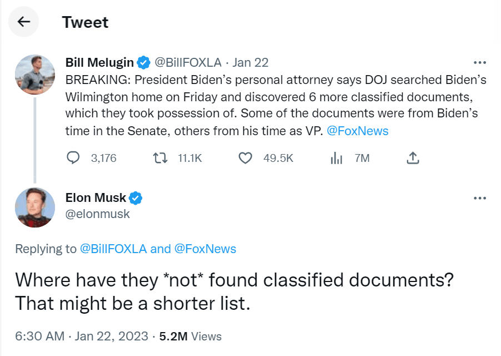The width and height of the screenshot is (501, 356).
Task: Open Bill Melugin's profile picture
Action: [x=34, y=74]
